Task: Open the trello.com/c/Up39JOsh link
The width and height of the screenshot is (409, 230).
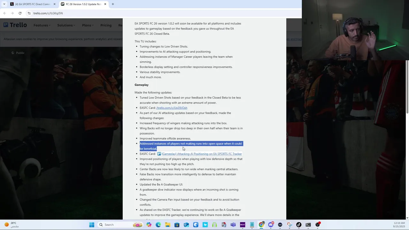Action: pyautogui.click(x=172, y=108)
